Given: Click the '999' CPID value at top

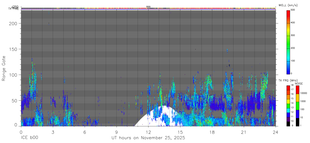Looking at the screenshot, I should [148, 7].
